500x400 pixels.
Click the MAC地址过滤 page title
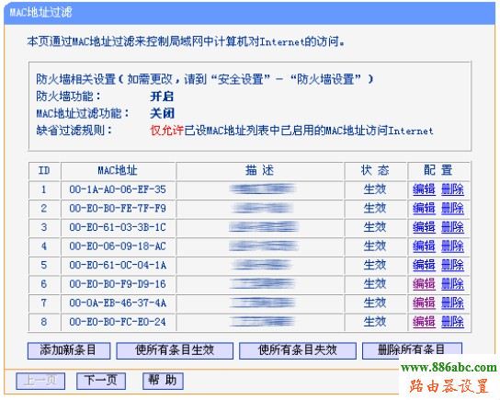pyautogui.click(x=40, y=13)
